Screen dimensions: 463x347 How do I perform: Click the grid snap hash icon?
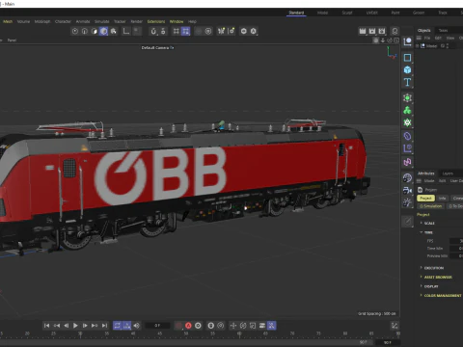click(176, 31)
